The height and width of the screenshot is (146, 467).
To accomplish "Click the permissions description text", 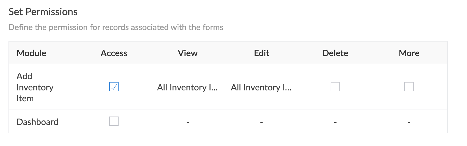I will pos(116,27).
